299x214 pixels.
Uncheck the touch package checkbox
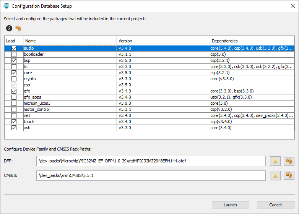coord(14,122)
